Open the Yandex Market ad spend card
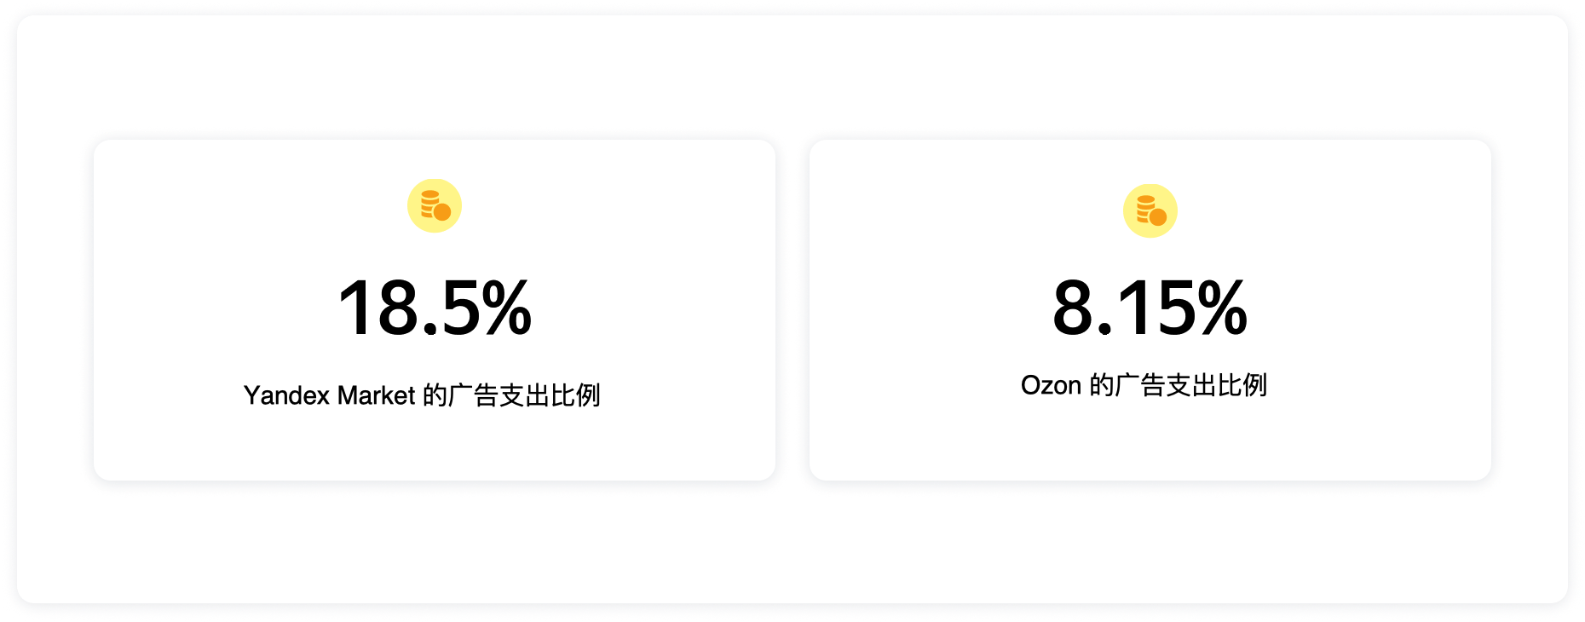 (x=435, y=310)
